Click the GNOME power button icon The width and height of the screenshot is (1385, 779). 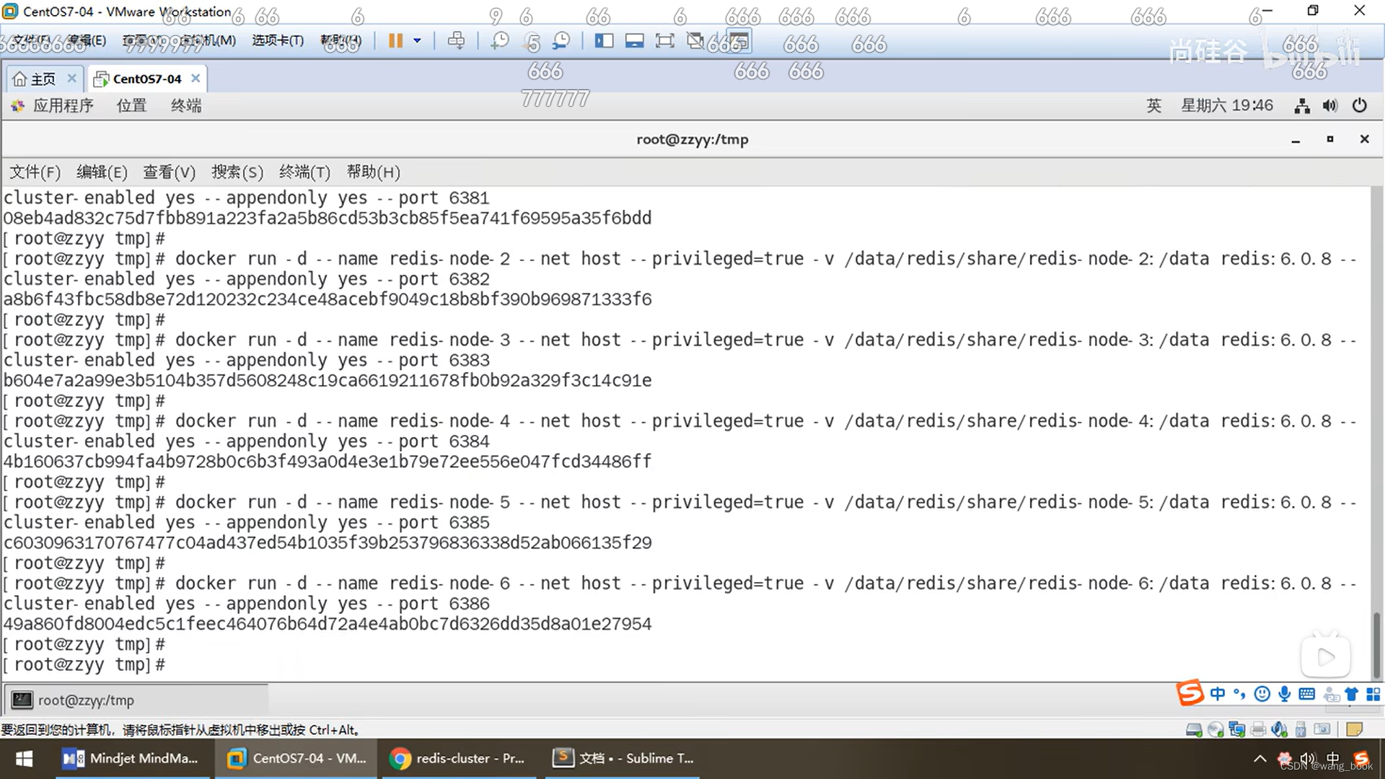1359,106
